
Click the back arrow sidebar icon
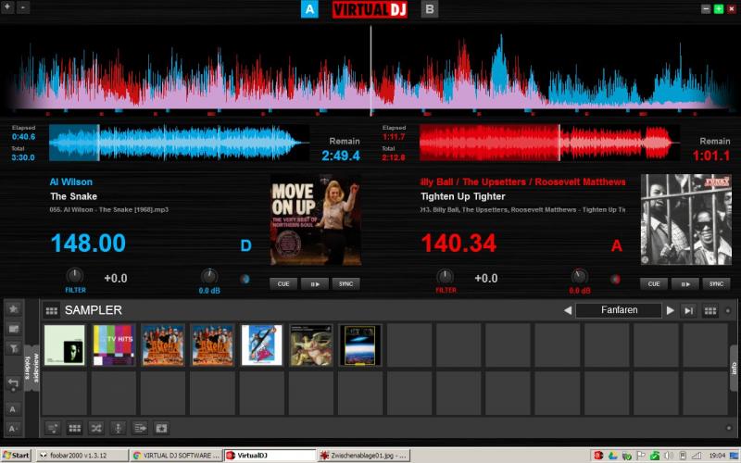click(x=13, y=383)
